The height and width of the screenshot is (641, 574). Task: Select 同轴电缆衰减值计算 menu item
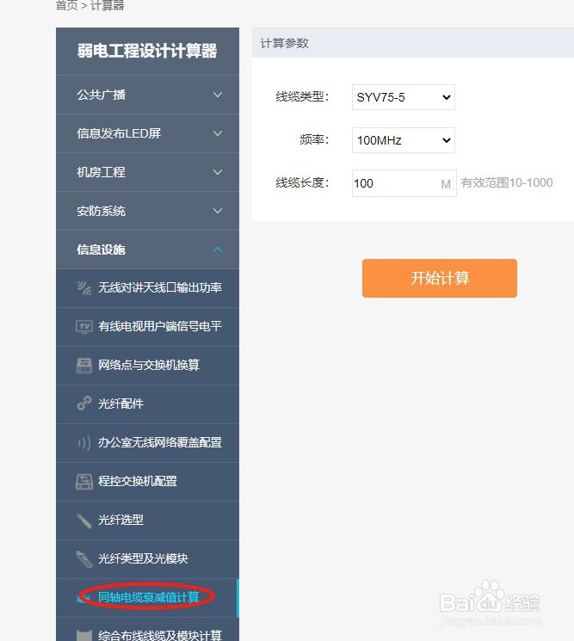point(147,598)
